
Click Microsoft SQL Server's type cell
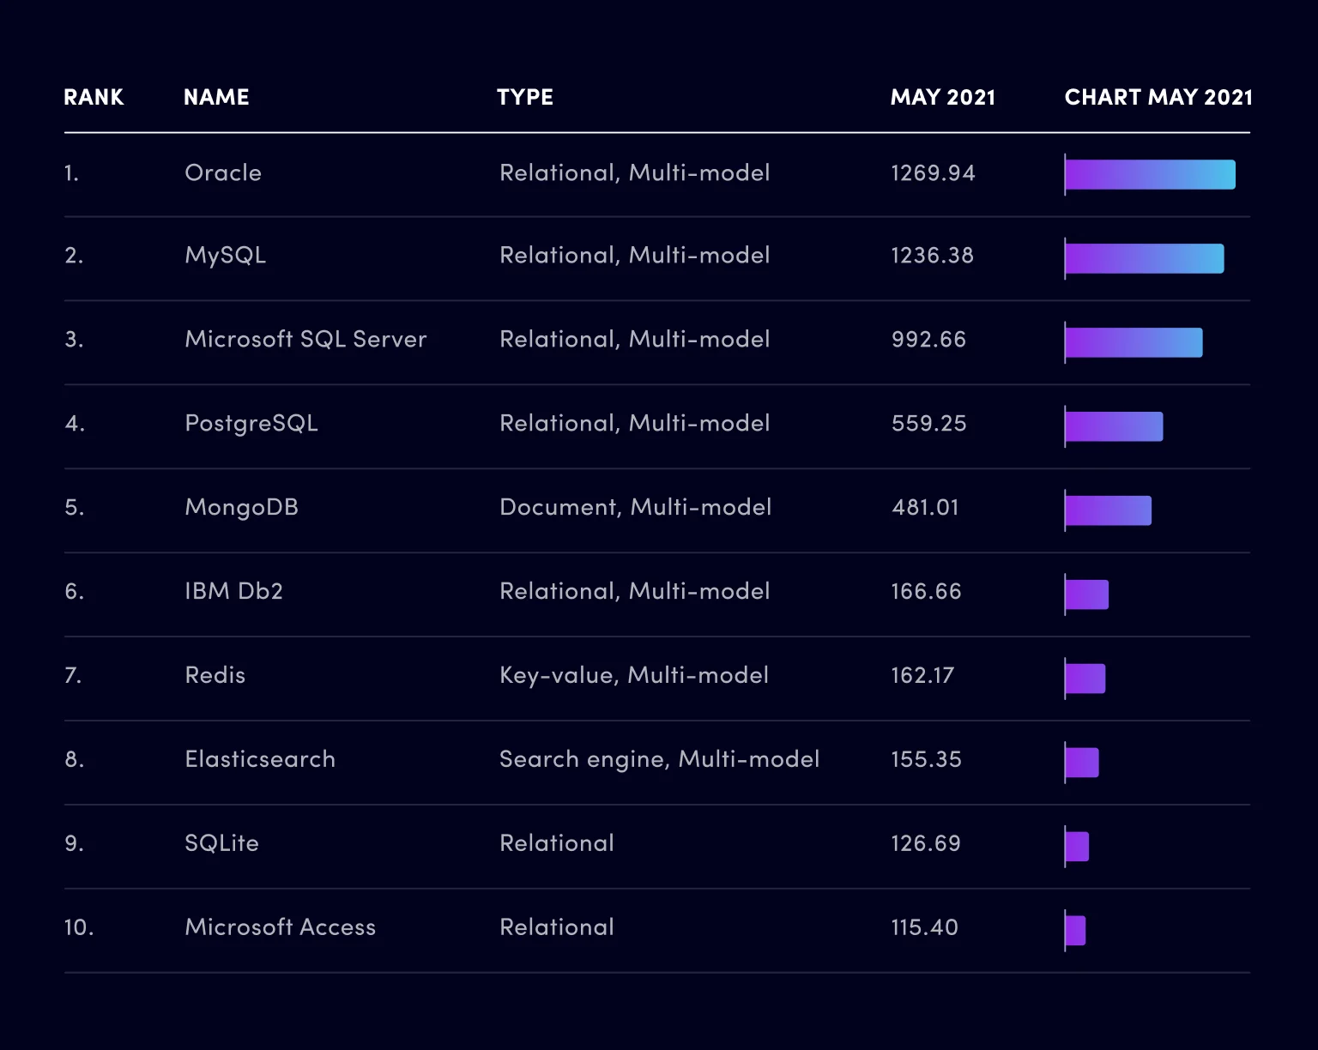[x=635, y=340]
